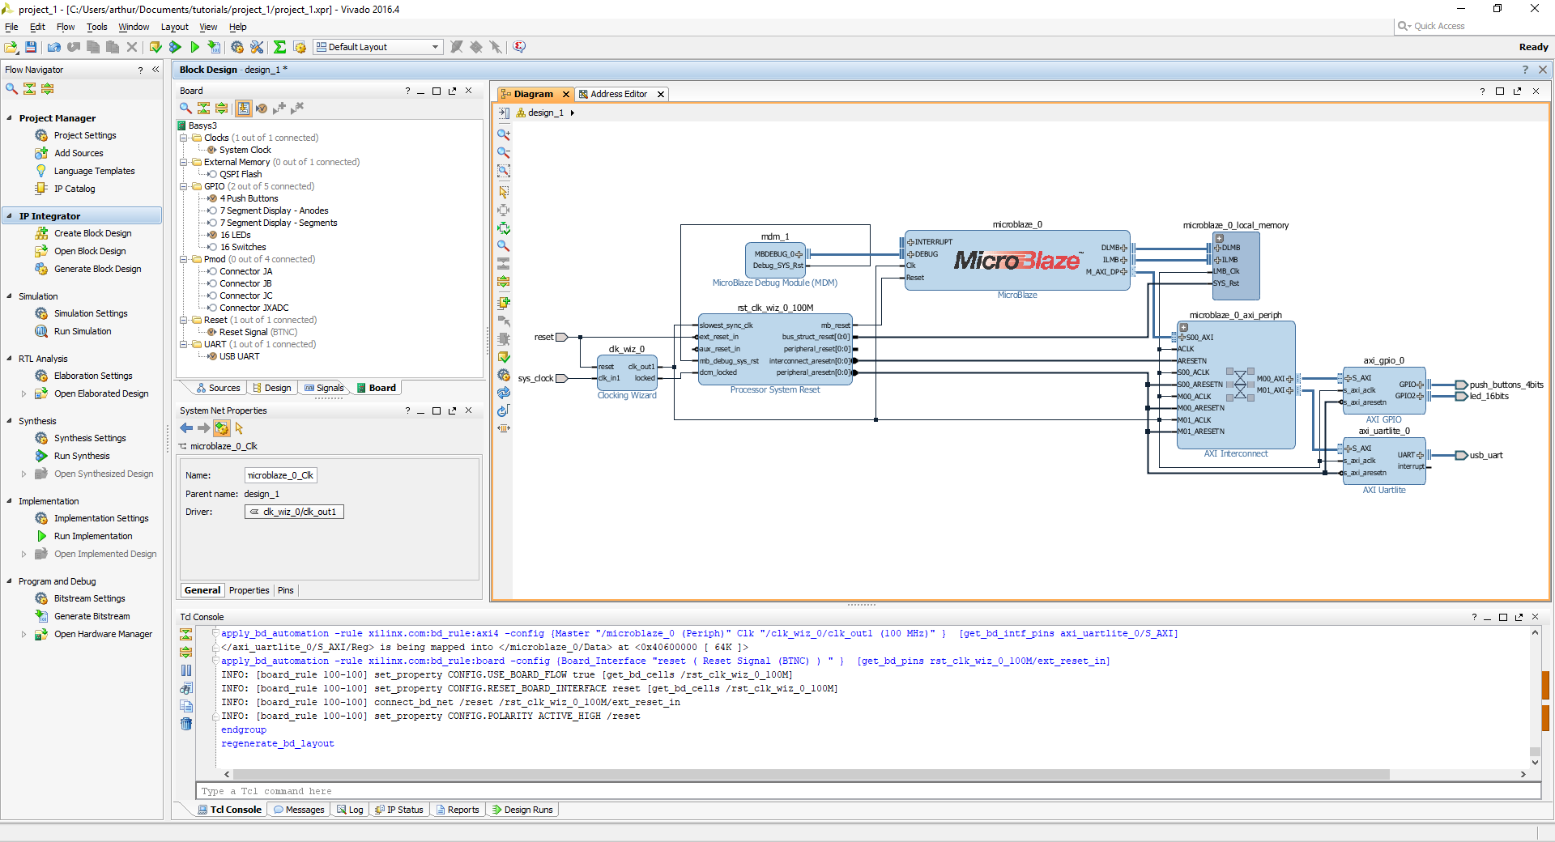1555x842 pixels.
Task: Pause the Tcl Console output
Action: coord(186,670)
